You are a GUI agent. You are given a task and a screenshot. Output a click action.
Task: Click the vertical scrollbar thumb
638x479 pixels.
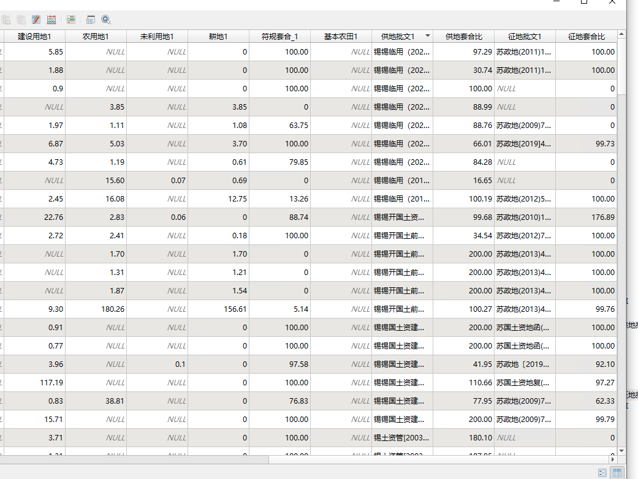621,67
